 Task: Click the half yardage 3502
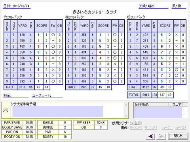(146, 87)
